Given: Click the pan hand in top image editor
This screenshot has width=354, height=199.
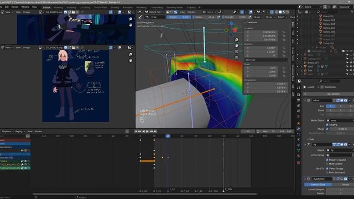Looking at the screenshot, I should (131, 25).
